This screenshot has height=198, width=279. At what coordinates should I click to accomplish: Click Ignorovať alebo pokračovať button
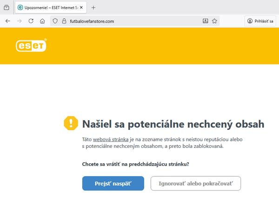coord(195,183)
